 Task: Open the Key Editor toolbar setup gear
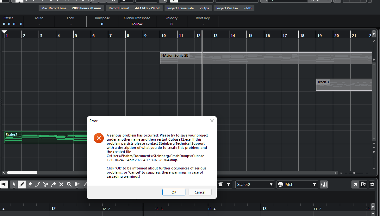[372, 184]
